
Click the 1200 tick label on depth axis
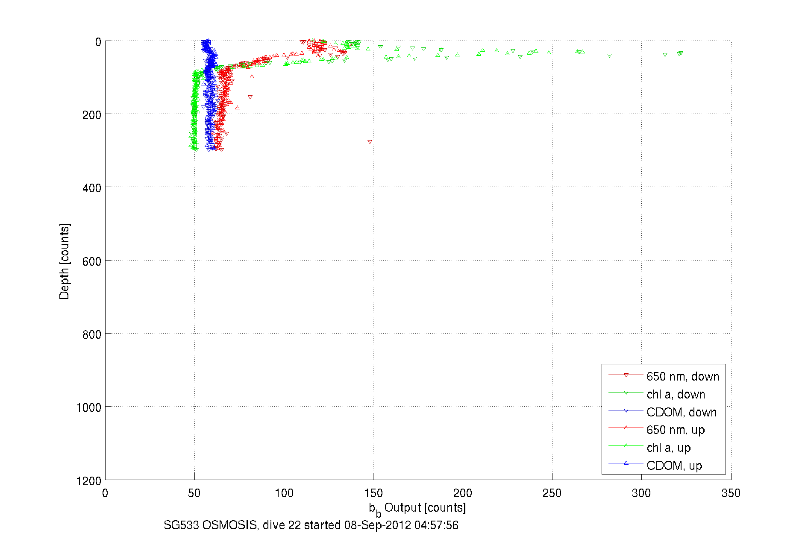click(x=89, y=481)
